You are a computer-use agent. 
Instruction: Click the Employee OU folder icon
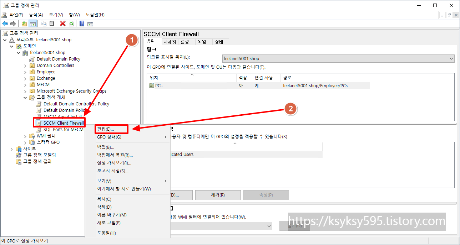coord(33,72)
